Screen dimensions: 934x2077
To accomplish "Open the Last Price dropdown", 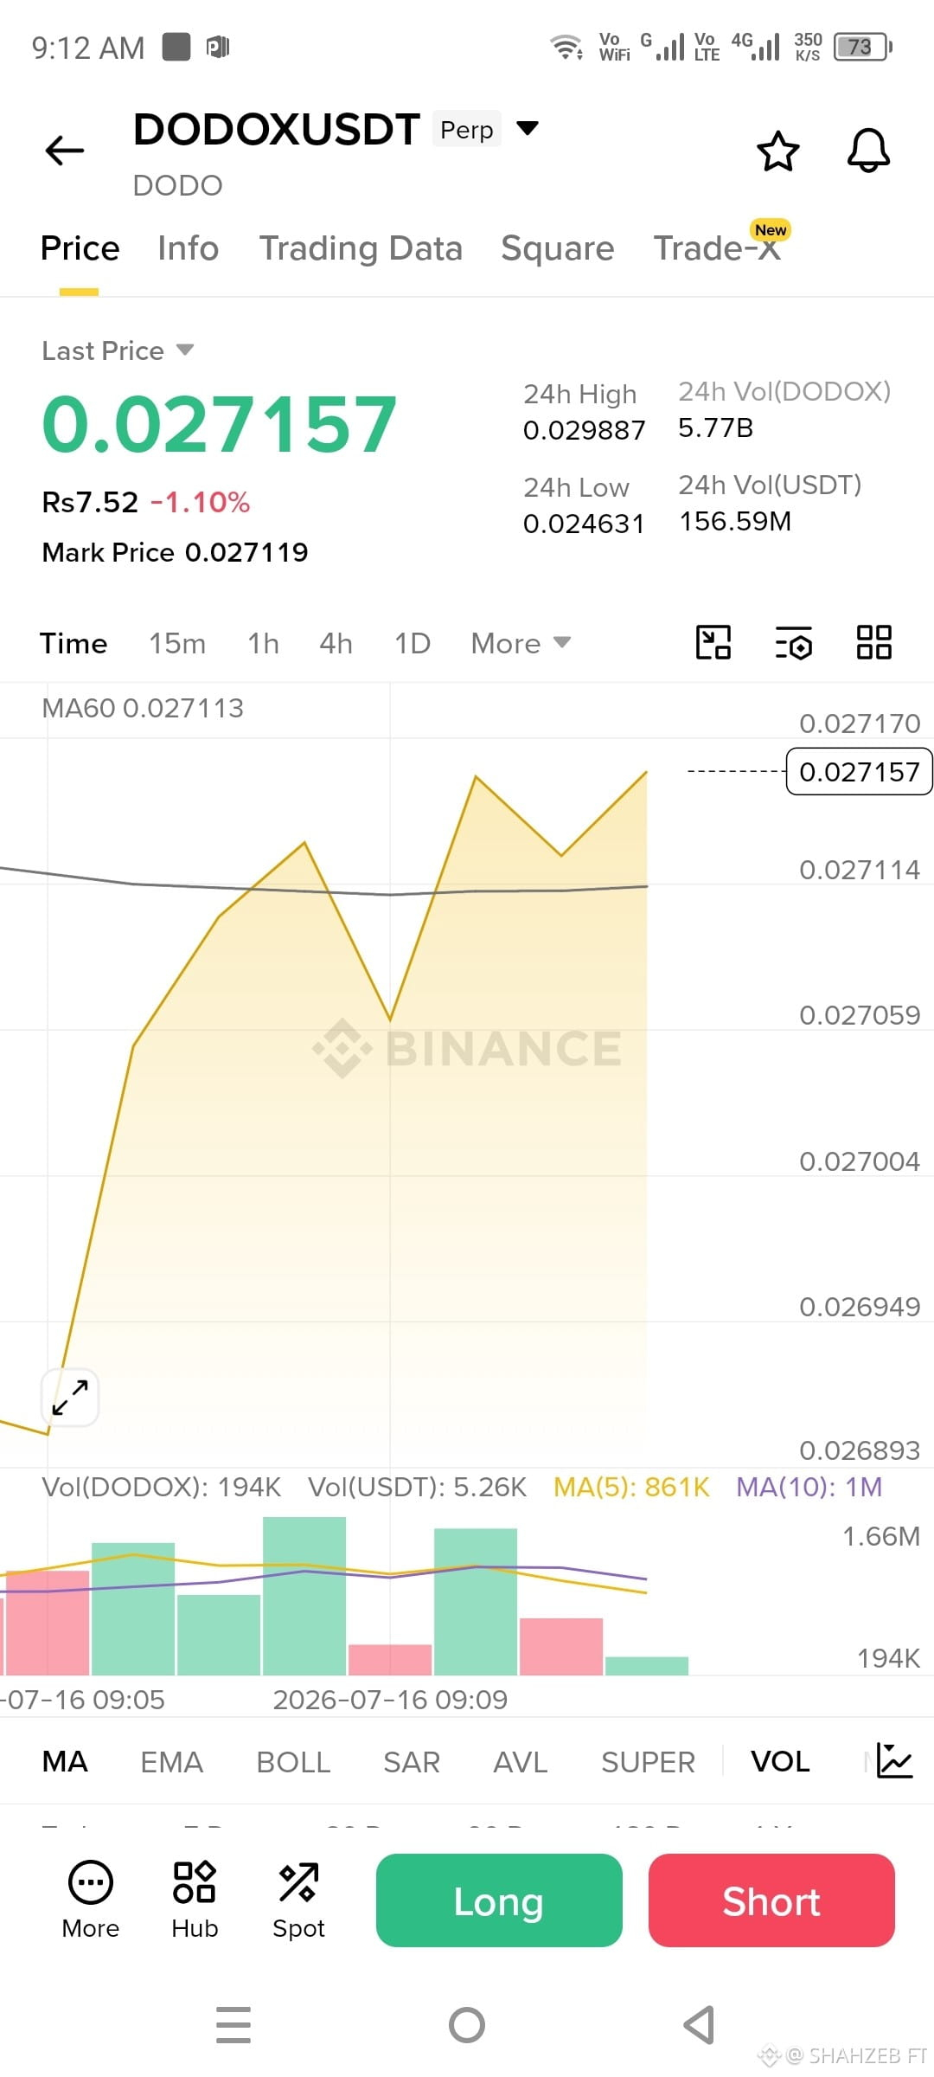I will pos(118,350).
